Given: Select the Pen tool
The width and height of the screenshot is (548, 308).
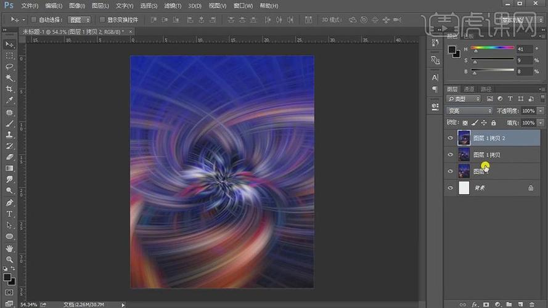Looking at the screenshot, I should 9,203.
